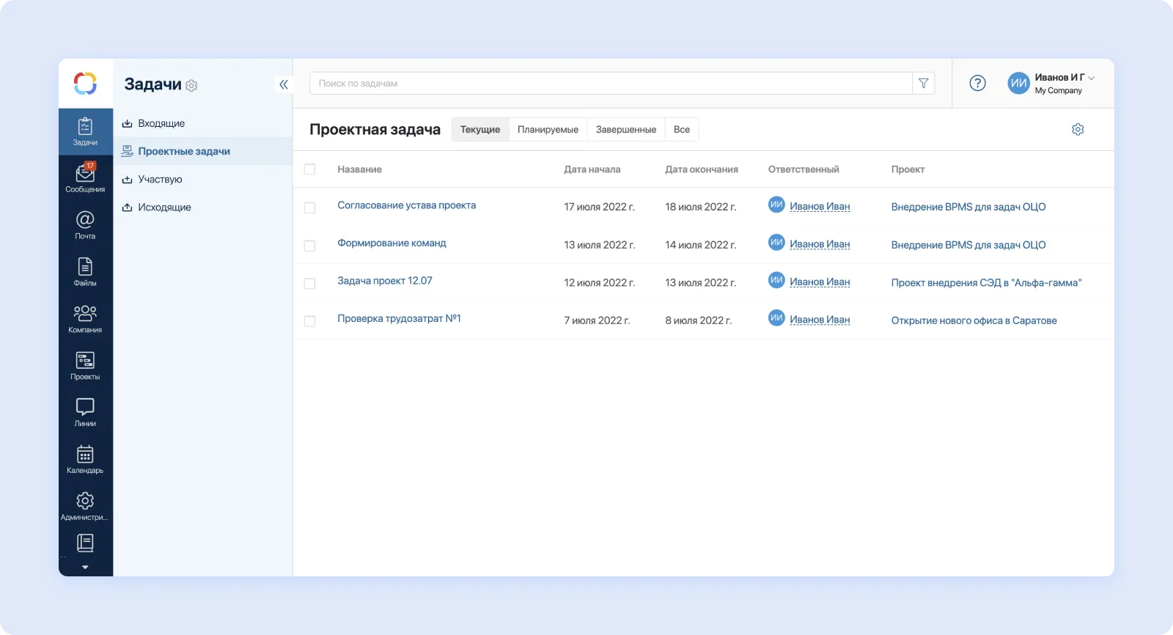
Task: Expand the Иванов И Г user menu
Action: [x=1059, y=84]
